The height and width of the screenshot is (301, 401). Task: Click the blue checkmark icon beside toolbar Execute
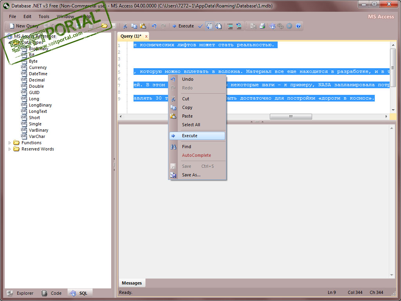(200, 26)
